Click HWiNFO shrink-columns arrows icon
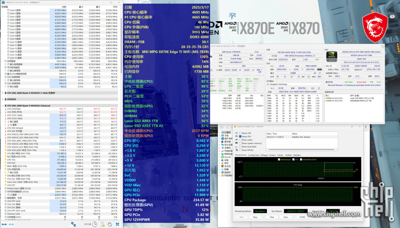This screenshot has width=400, height=228. click(11, 224)
